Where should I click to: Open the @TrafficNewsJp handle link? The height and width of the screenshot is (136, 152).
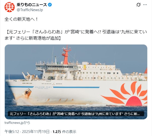30,10
